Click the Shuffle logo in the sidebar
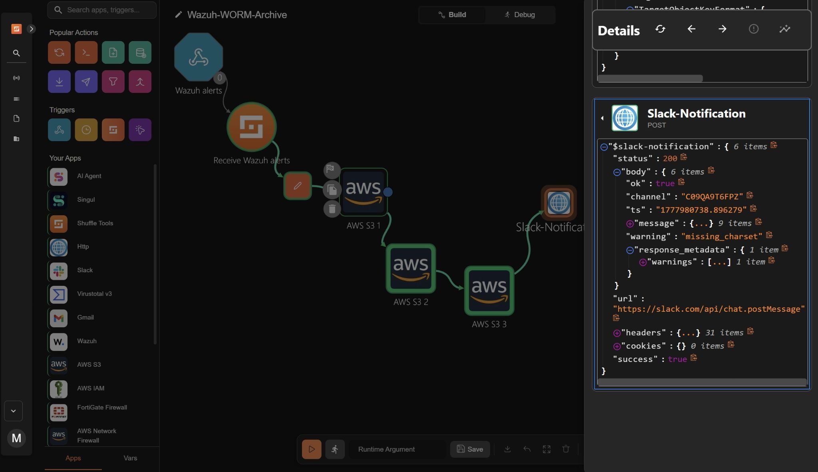This screenshot has height=472, width=818. 16,29
